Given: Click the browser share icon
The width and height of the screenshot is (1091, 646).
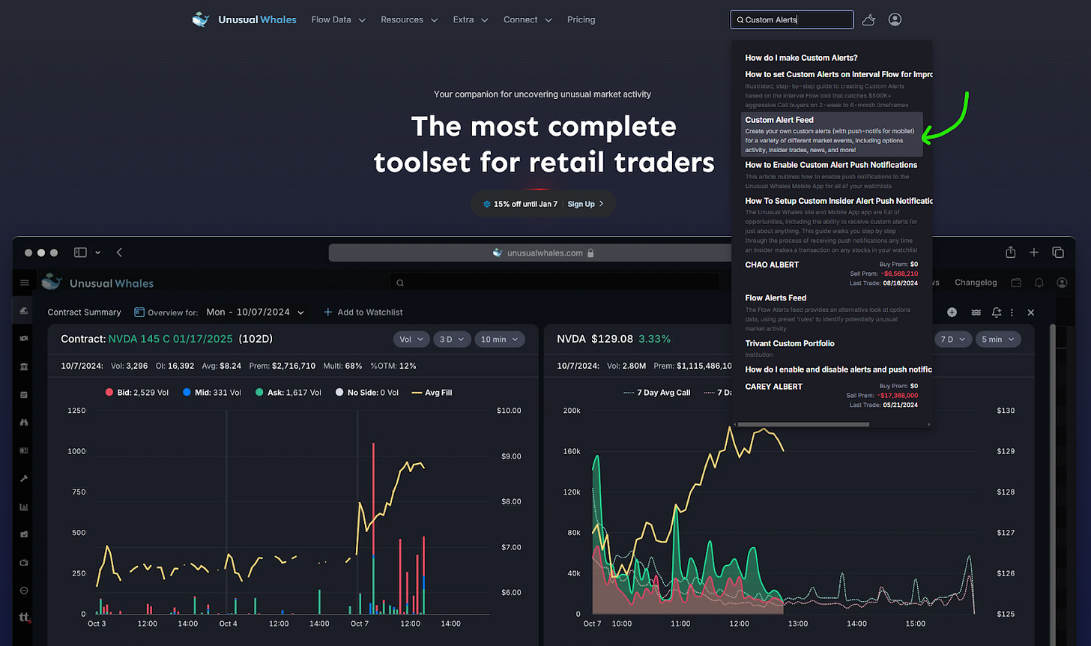Looking at the screenshot, I should pos(1011,252).
